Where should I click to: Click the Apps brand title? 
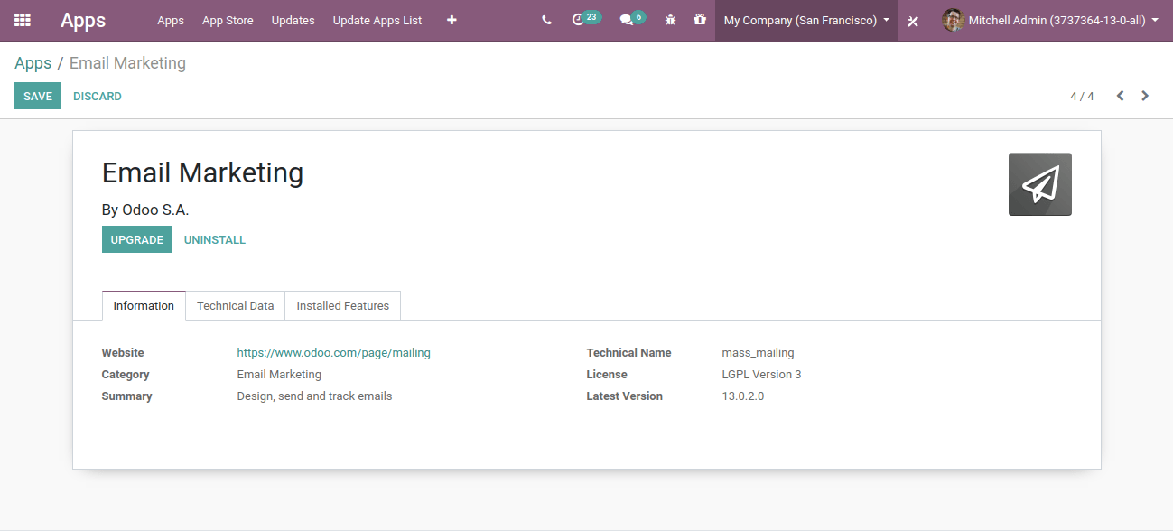pyautogui.click(x=83, y=20)
